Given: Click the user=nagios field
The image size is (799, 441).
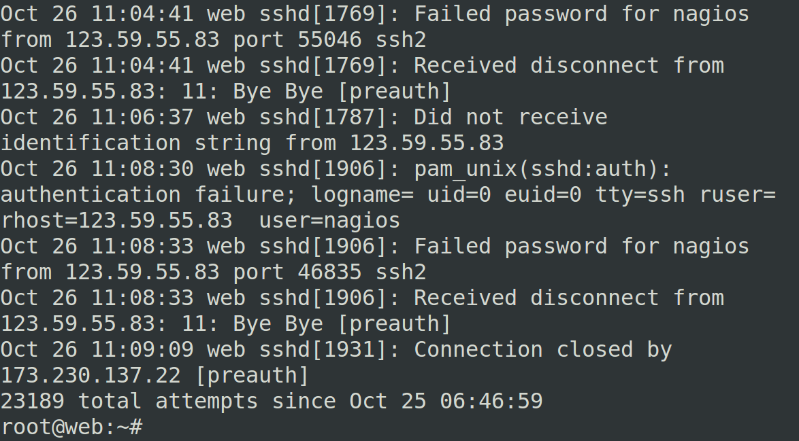Looking at the screenshot, I should pyautogui.click(x=329, y=221).
